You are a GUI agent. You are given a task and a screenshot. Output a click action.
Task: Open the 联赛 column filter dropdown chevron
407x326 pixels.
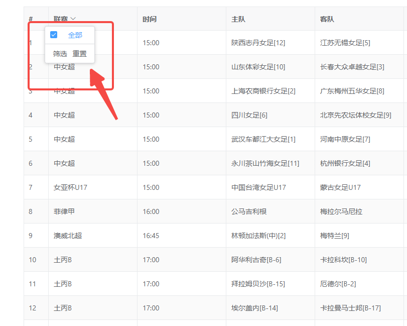(73, 19)
